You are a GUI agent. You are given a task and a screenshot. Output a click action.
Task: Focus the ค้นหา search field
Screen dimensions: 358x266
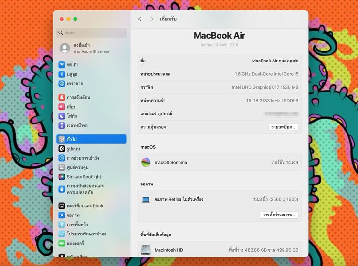point(92,33)
